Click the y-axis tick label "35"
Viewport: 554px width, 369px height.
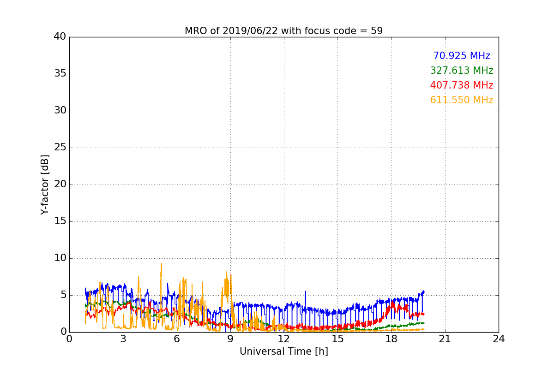(60, 74)
